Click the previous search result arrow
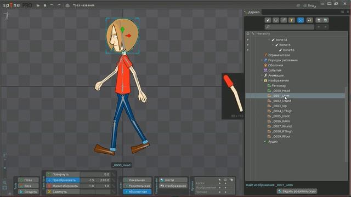Screen dimensions: 351x197 tap(319, 27)
